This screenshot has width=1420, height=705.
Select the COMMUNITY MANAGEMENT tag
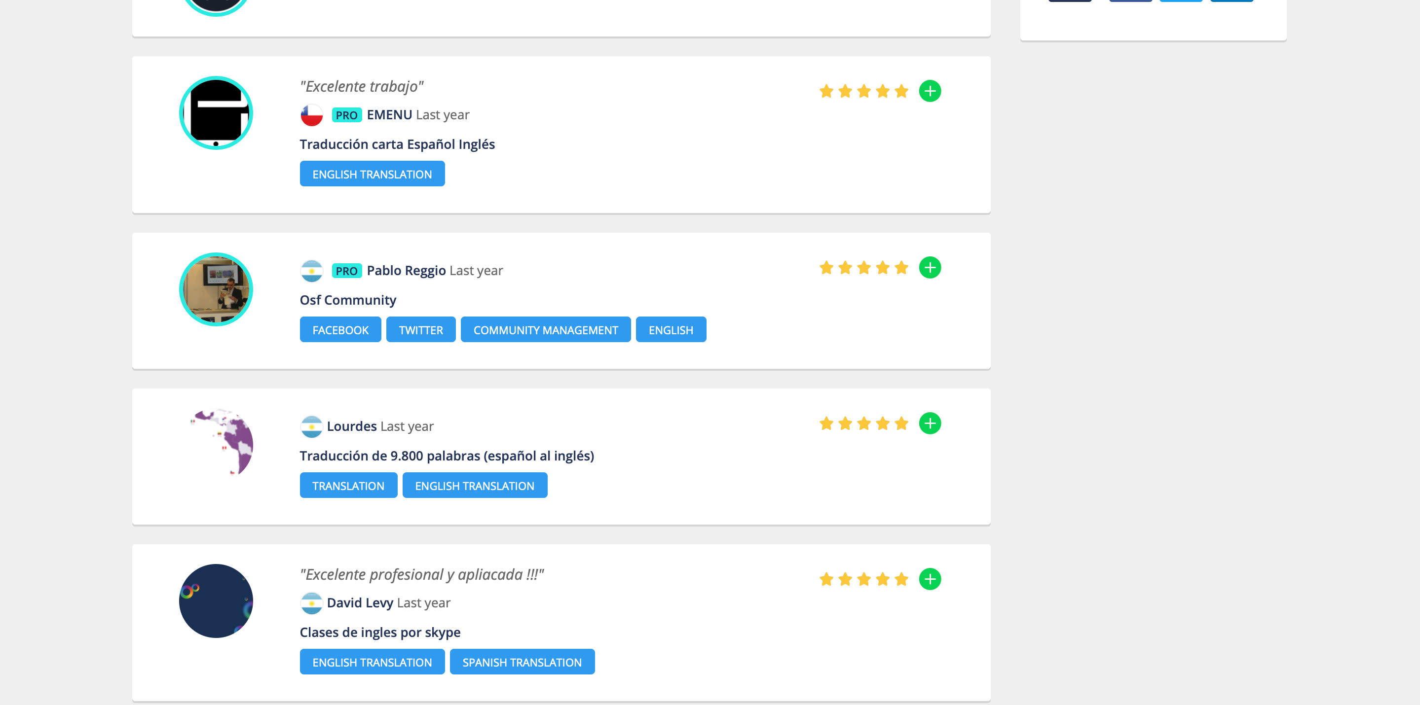[545, 330]
